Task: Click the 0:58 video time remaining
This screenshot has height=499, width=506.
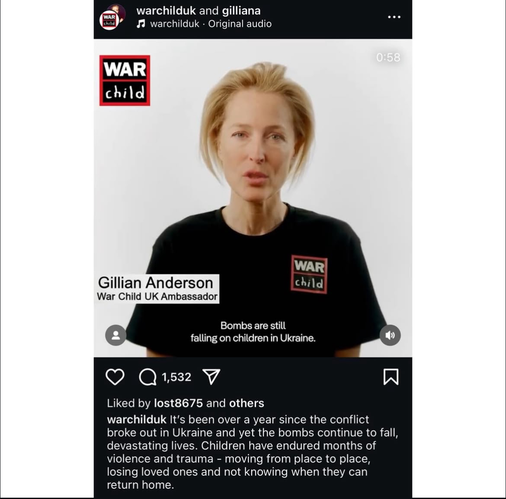Action: coord(388,58)
